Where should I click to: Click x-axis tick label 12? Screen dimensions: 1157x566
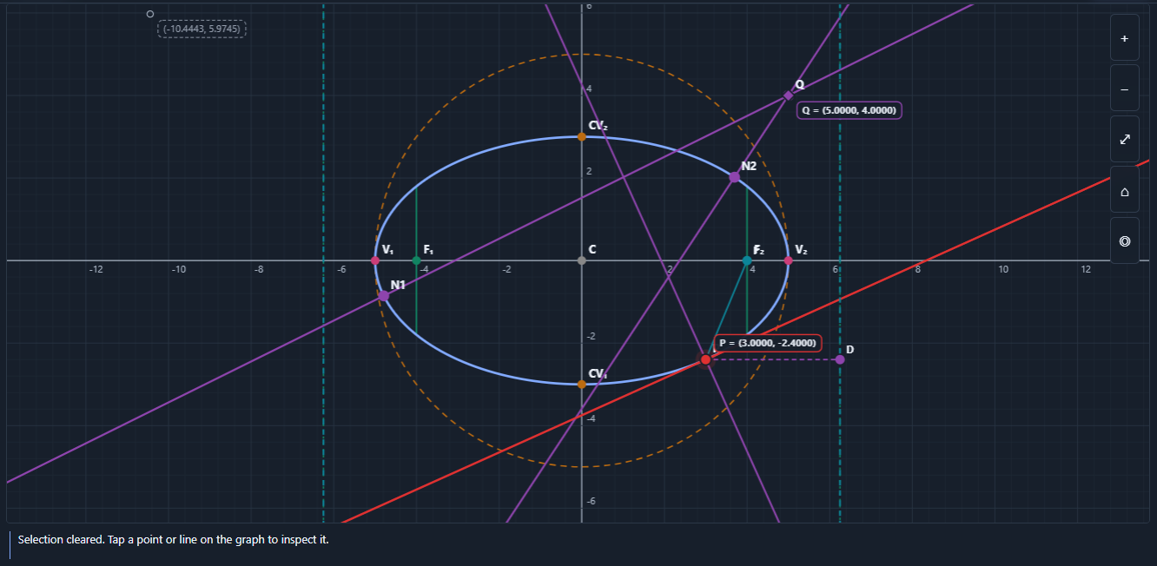pos(1086,270)
